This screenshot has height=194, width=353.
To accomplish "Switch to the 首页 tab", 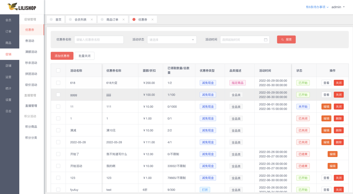I will pyautogui.click(x=56, y=20).
